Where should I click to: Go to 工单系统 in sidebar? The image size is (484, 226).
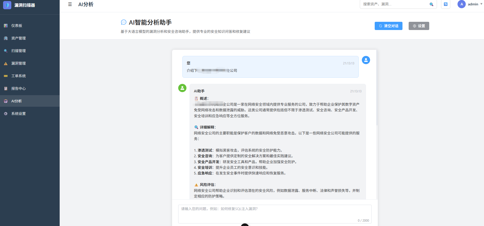click(x=18, y=76)
